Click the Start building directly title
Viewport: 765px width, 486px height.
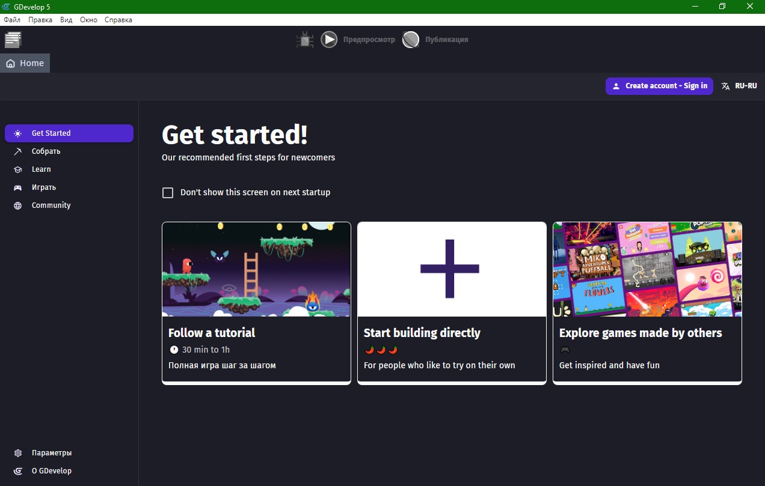click(422, 333)
